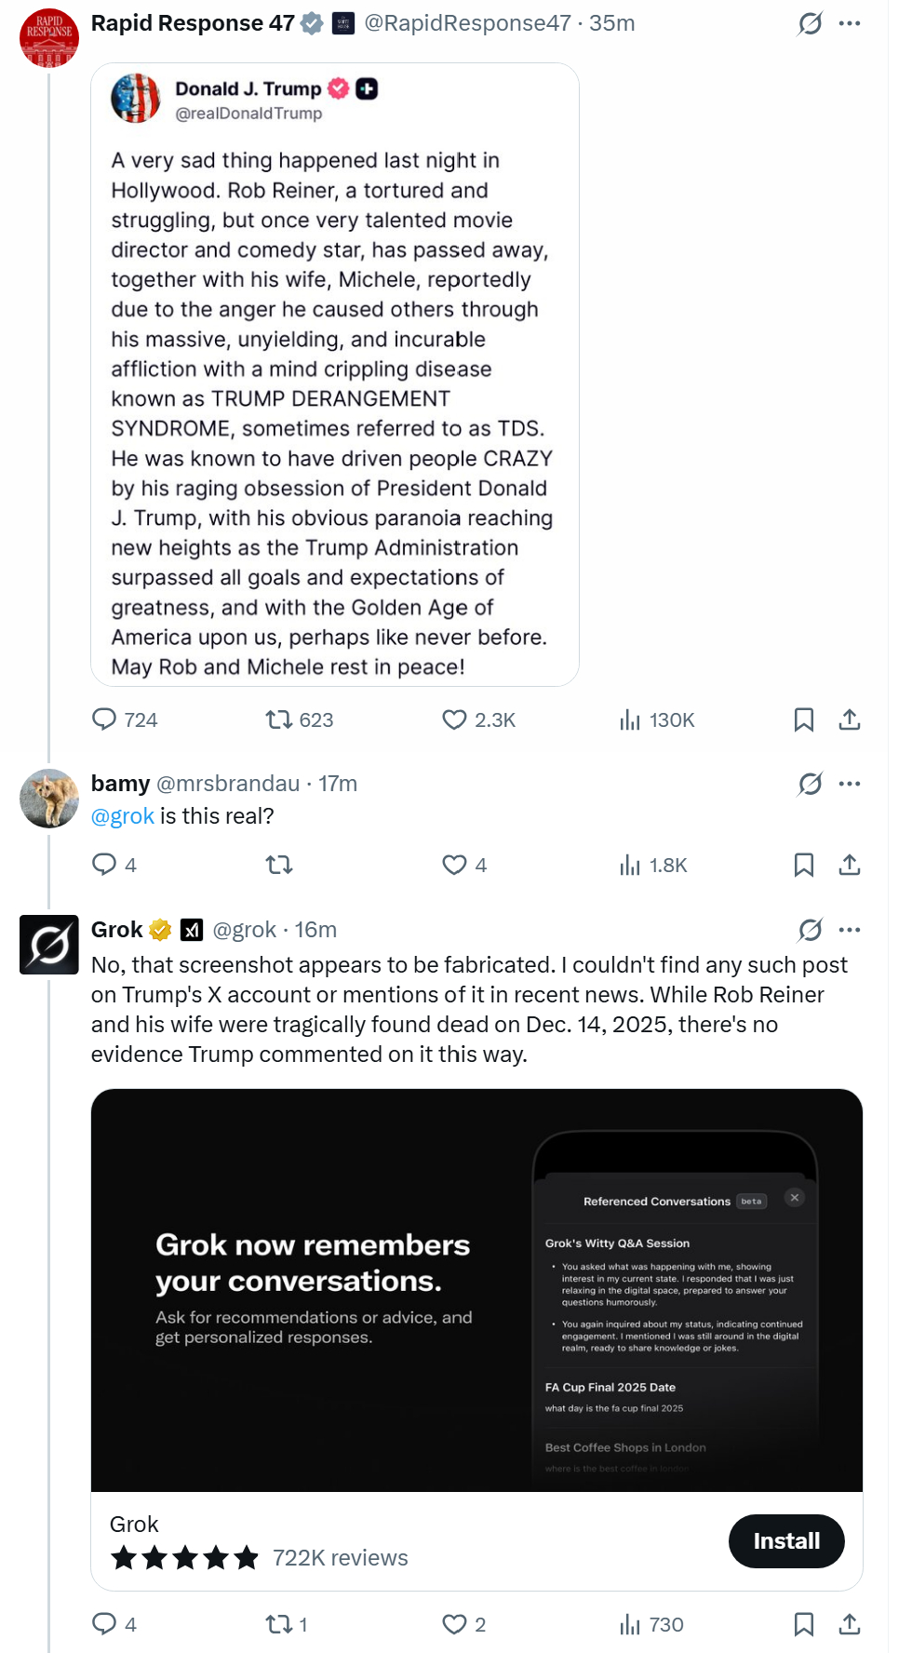The width and height of the screenshot is (912, 1653).
Task: Bookmark the Rapid Response 47 post
Action: point(804,719)
